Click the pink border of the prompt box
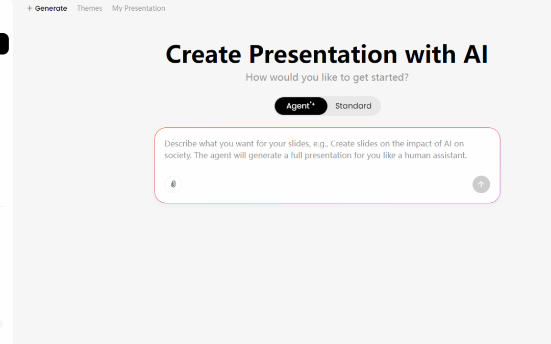This screenshot has width=551, height=344. tap(327, 128)
